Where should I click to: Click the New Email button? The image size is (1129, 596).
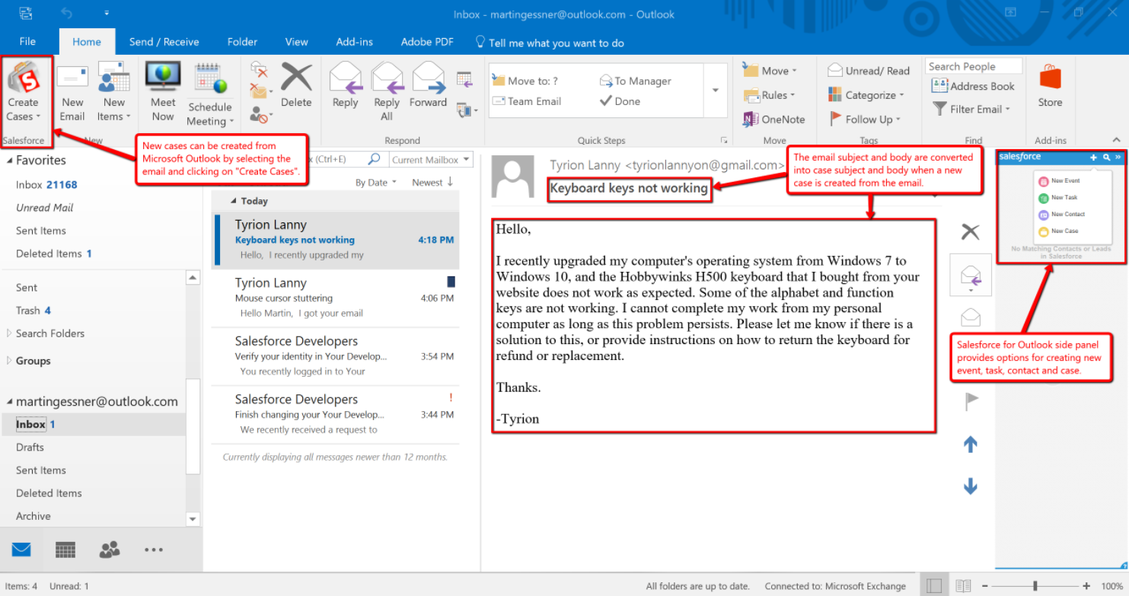72,93
